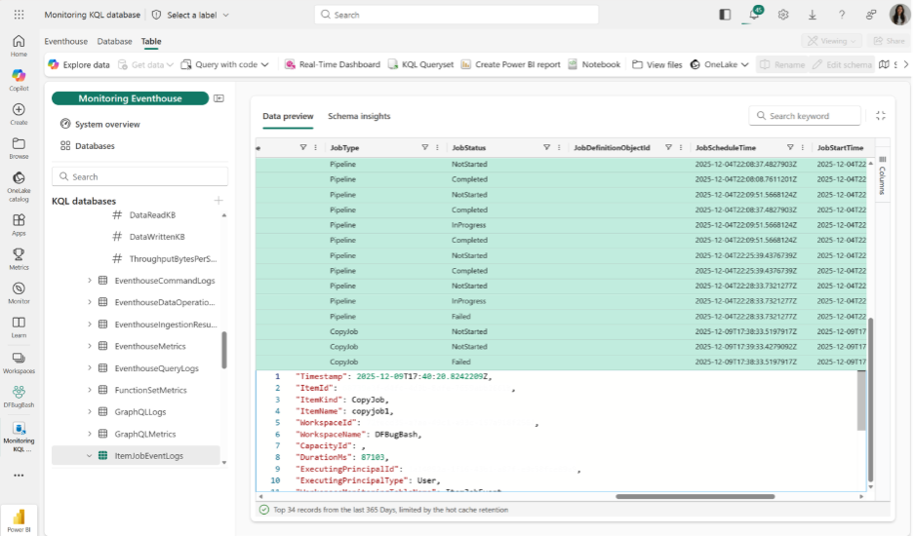Click the top Search box
Screen dimensions: 913x536
(456, 15)
